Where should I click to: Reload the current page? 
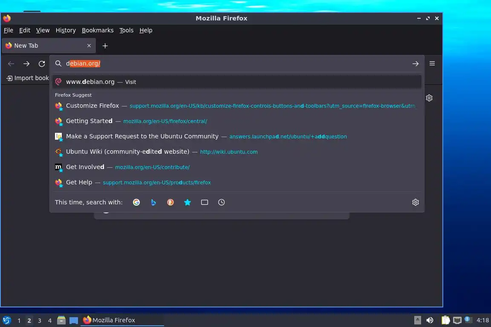[x=42, y=64]
